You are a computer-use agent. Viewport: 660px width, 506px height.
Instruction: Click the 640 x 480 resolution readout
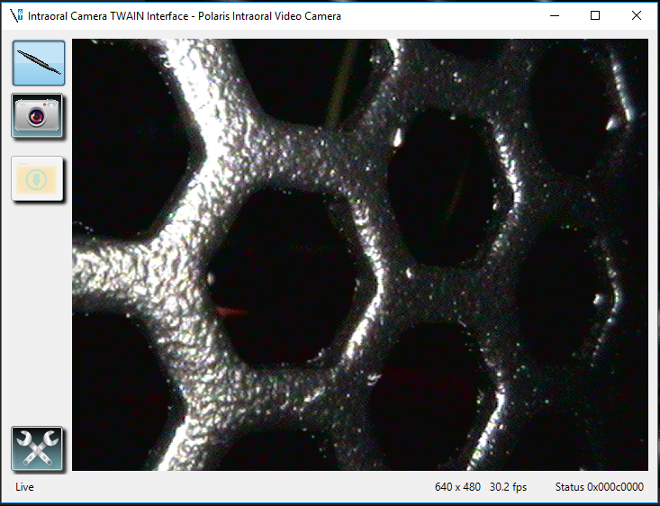click(457, 487)
